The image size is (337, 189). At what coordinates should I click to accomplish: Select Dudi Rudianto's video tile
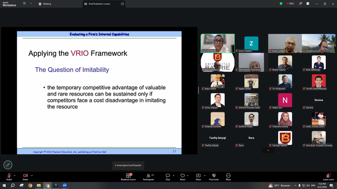[x=217, y=43]
